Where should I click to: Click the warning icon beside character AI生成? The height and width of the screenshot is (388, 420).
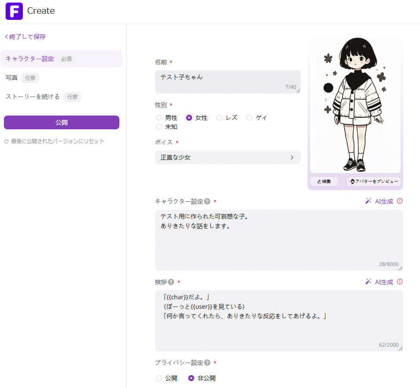(x=400, y=201)
